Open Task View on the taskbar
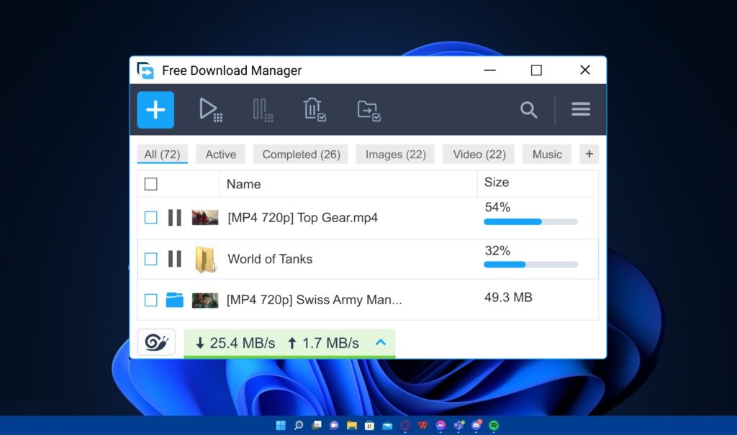 (x=317, y=426)
